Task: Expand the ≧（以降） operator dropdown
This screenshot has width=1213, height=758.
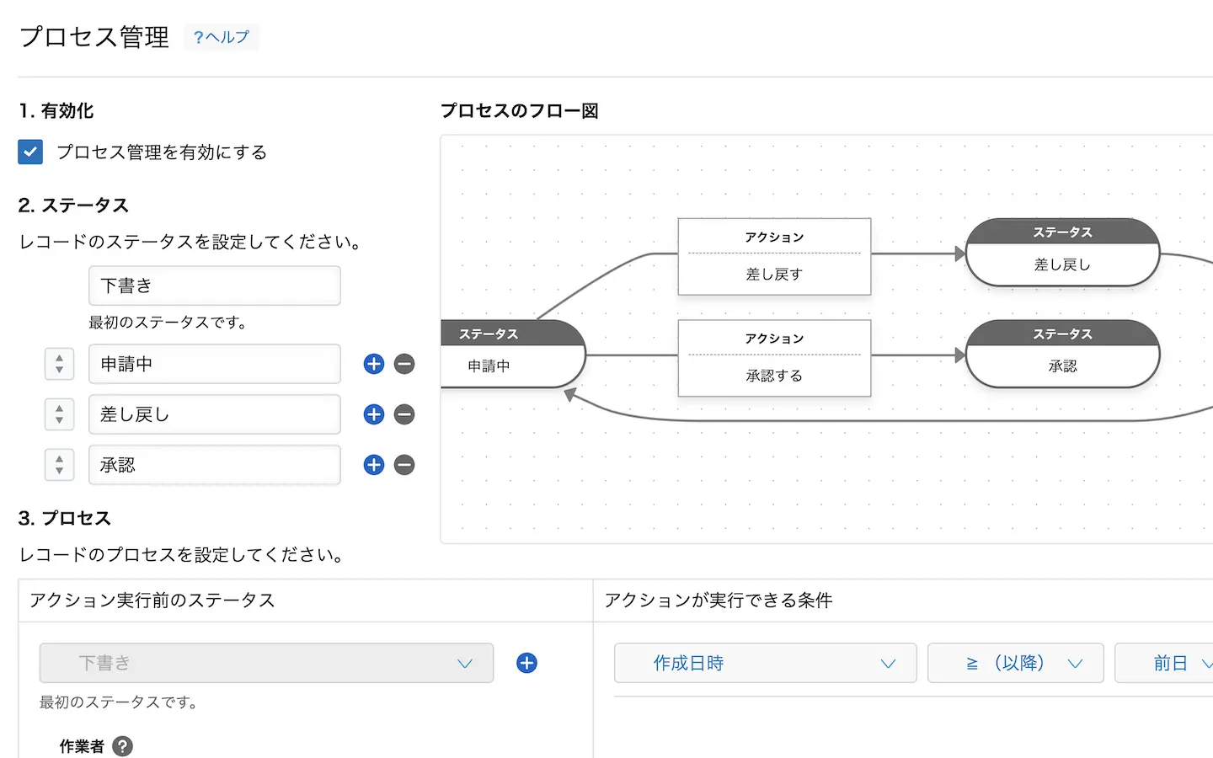Action: pos(1015,663)
